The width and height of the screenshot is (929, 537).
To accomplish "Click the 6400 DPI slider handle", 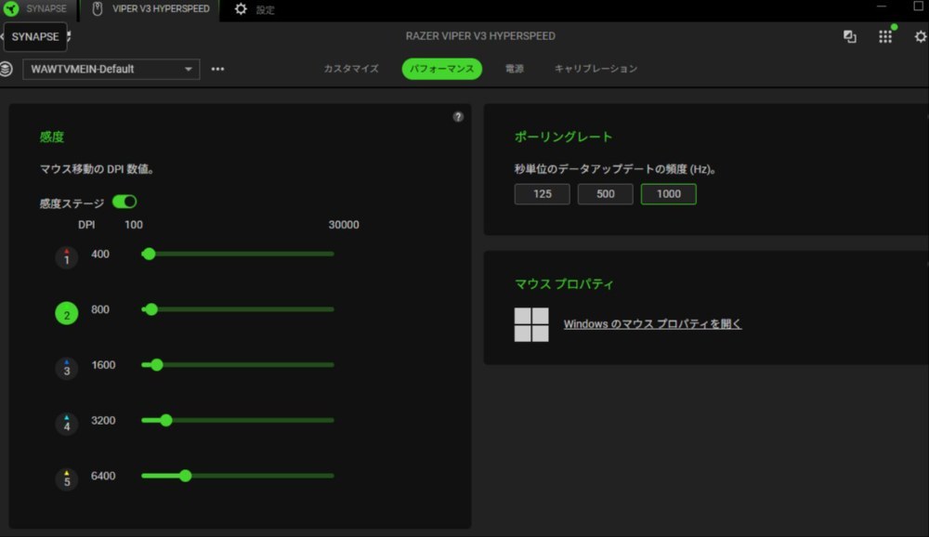I will (186, 476).
